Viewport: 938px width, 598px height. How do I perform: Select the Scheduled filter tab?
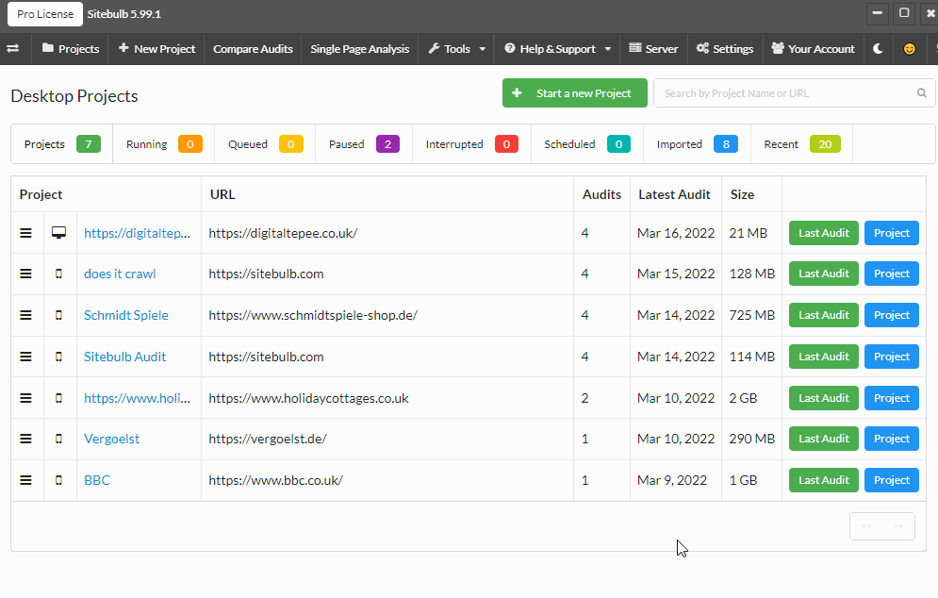587,144
